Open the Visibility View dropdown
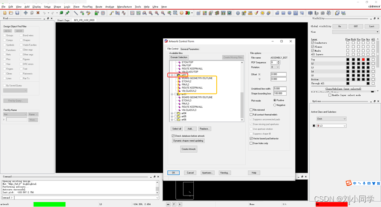This screenshot has height=207, width=381. (x=355, y=32)
